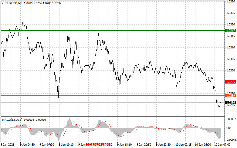Select the EURUSD,M5 chart title text

click(x=14, y=3)
